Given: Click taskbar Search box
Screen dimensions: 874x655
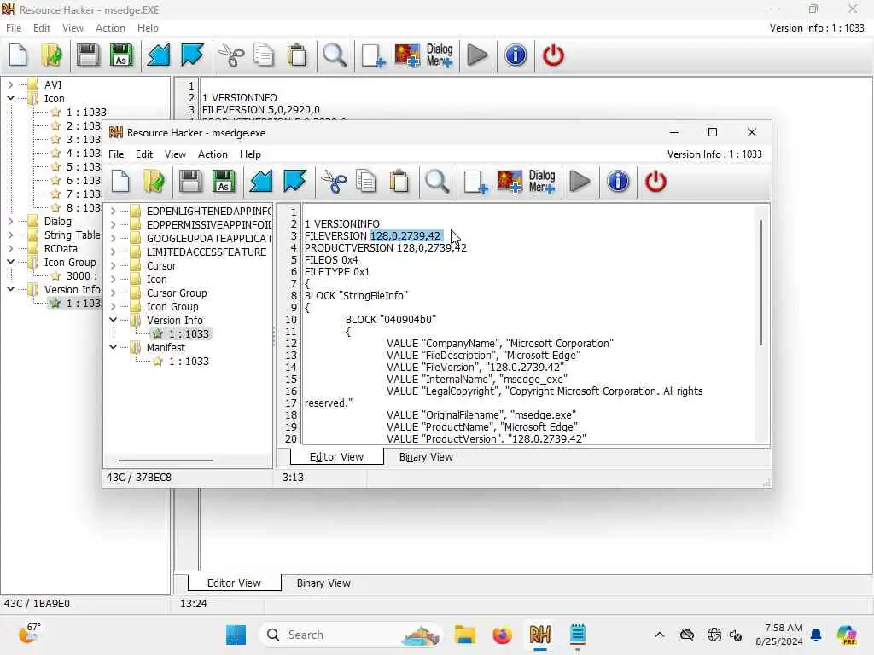Looking at the screenshot, I should [x=351, y=635].
